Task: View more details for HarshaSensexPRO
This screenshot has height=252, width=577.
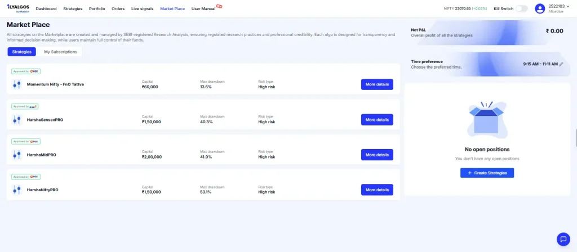Action: point(377,120)
